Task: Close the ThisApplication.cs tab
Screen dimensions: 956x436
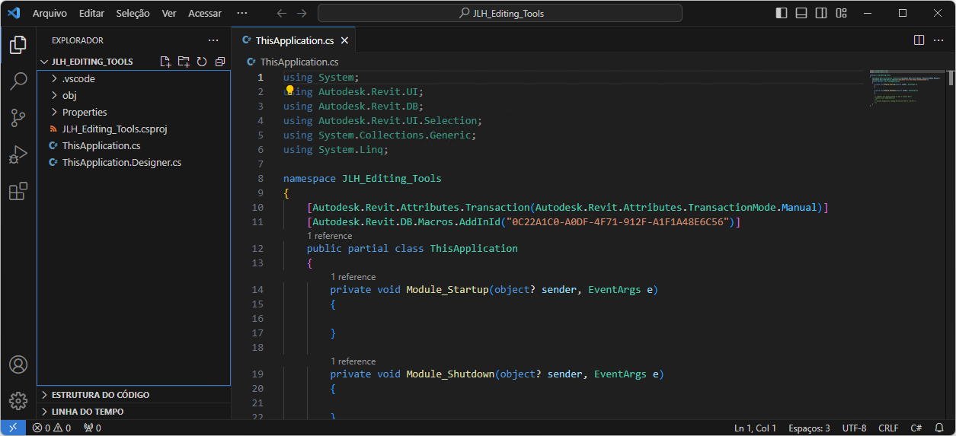Action: pos(345,40)
